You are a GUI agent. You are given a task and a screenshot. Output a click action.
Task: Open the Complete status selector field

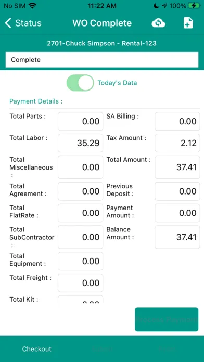point(102,60)
